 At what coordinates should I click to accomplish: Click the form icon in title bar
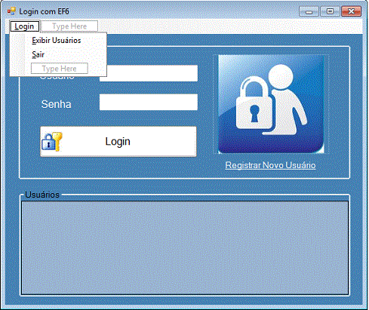pyautogui.click(x=11, y=11)
